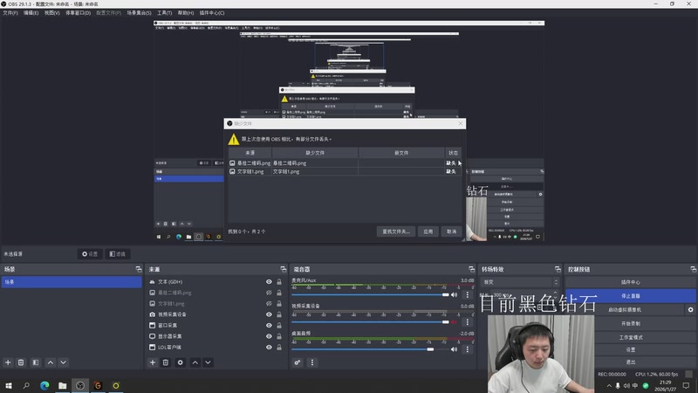Click the 停止直播 button
698x393 pixels.
tap(630, 296)
